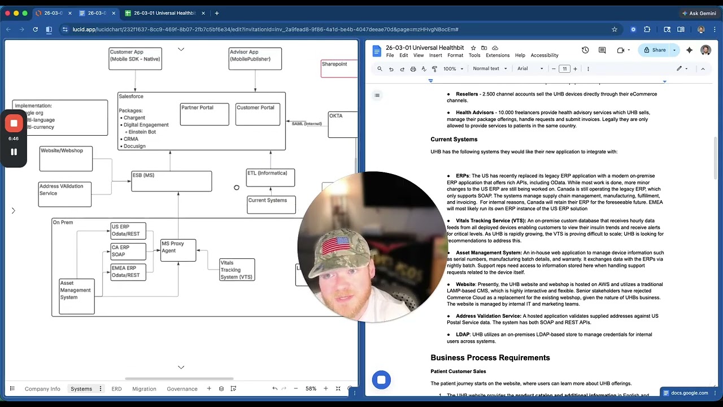
Task: Click the Ask Gemini button in Chrome
Action: (x=698, y=13)
